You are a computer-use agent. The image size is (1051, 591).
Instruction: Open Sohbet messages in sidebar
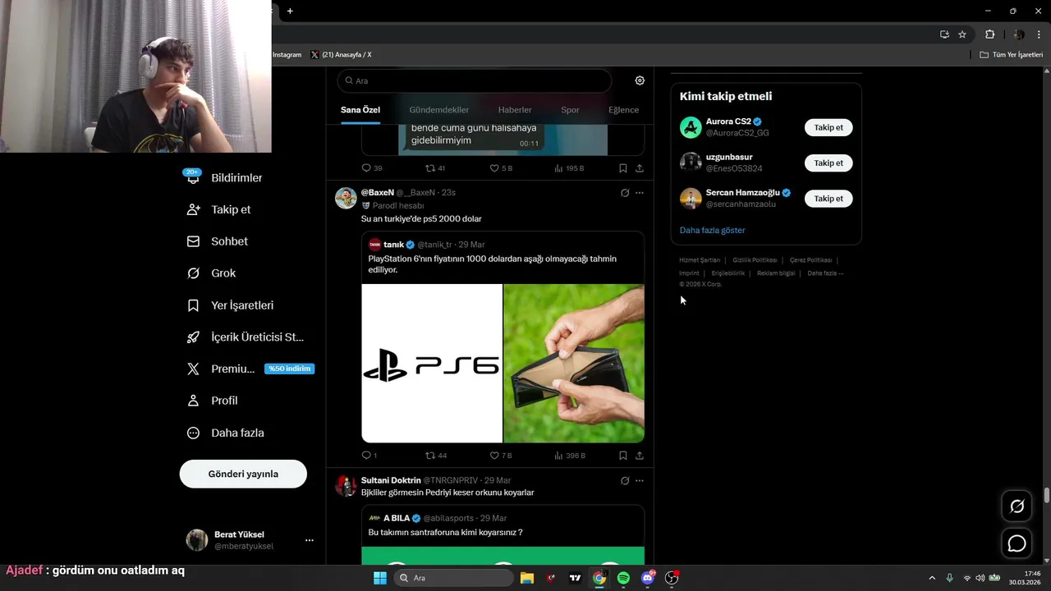click(x=218, y=241)
